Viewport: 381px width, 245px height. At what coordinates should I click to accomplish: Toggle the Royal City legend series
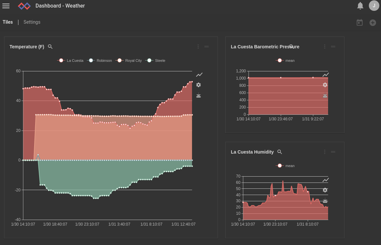point(129,61)
